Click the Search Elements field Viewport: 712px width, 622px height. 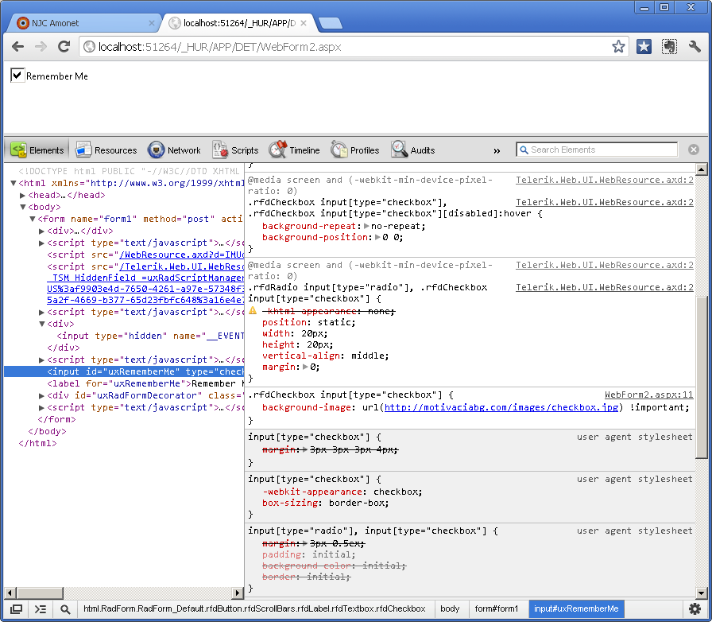[x=602, y=150]
